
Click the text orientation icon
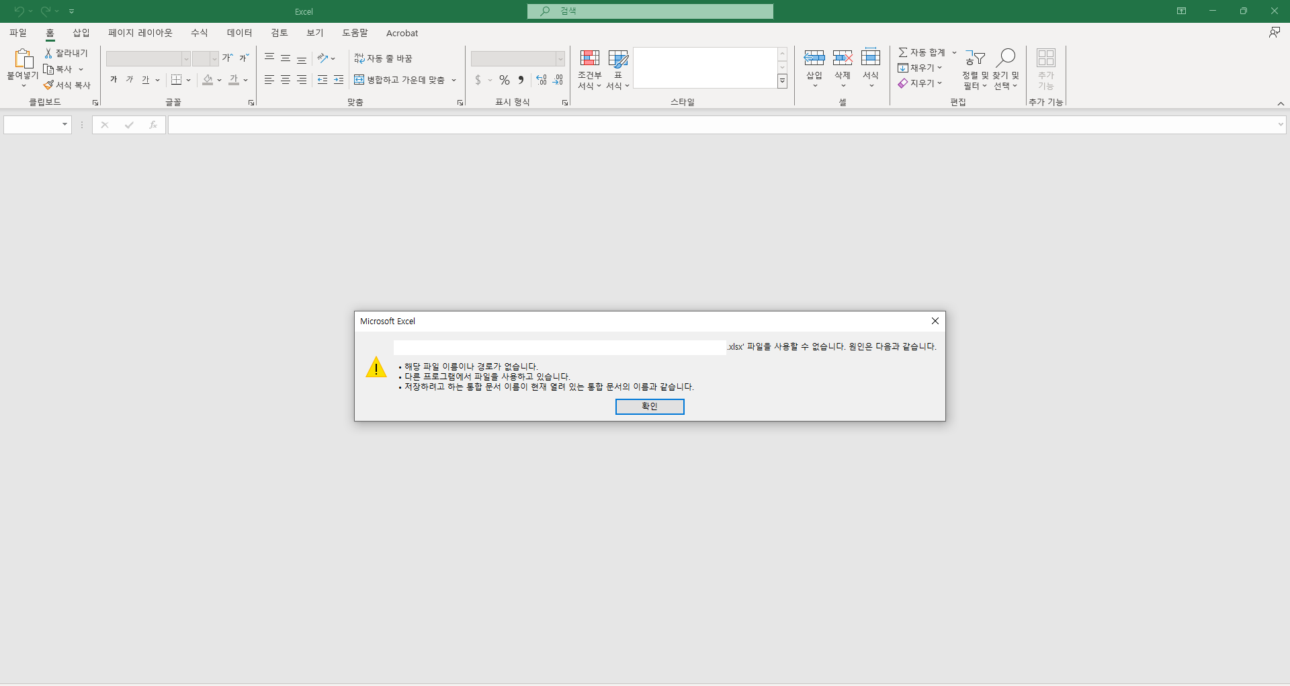tap(323, 58)
